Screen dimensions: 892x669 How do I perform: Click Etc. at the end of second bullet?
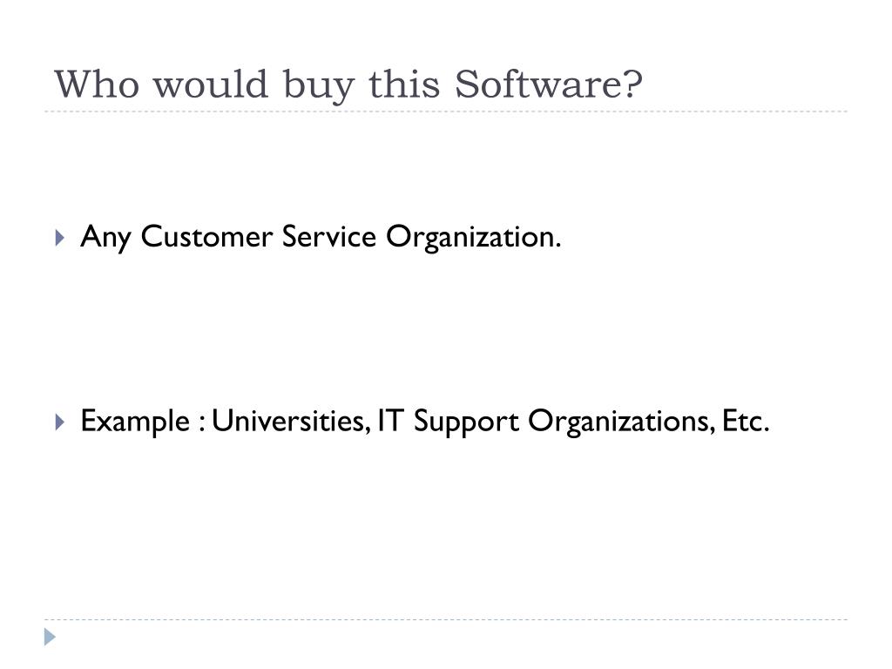coord(746,421)
